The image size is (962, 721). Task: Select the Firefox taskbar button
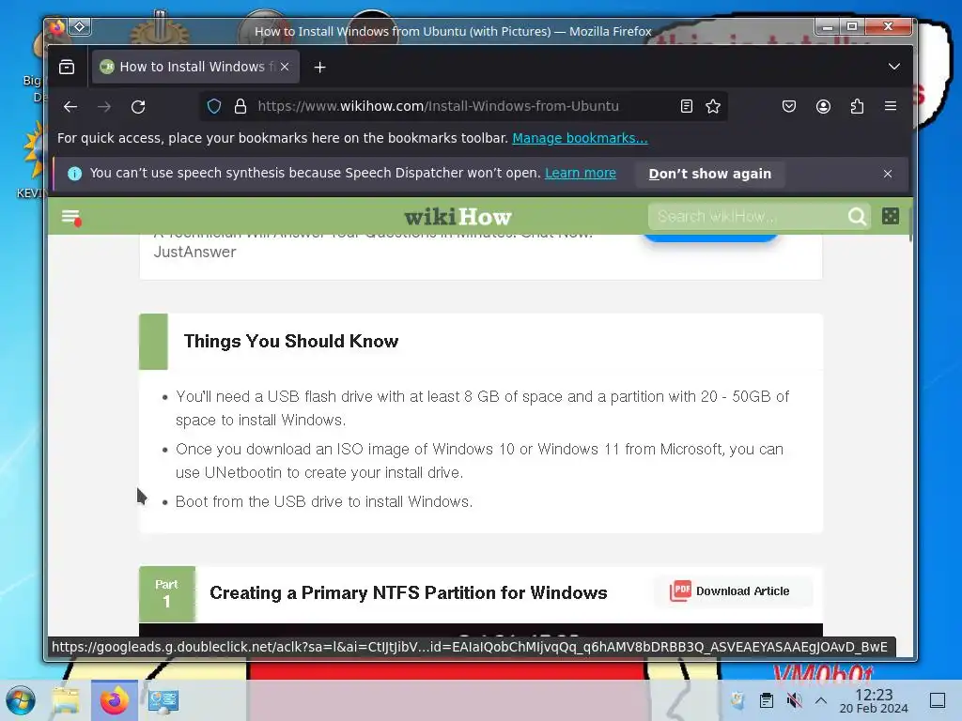pos(114,700)
